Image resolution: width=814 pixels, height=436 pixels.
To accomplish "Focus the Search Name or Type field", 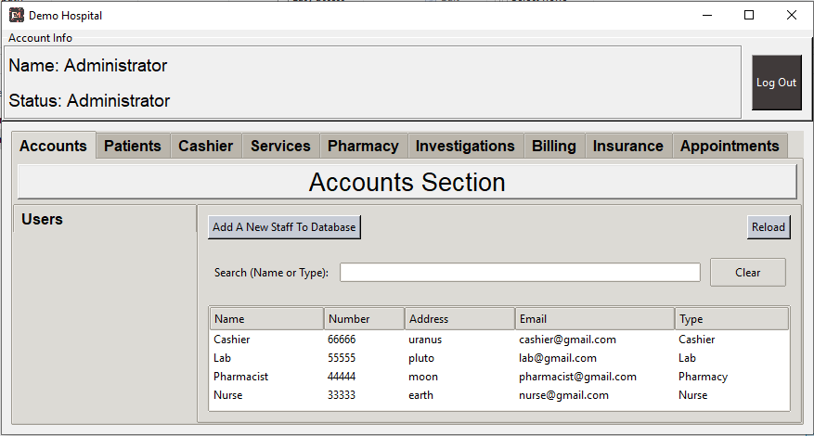I will pyautogui.click(x=520, y=273).
